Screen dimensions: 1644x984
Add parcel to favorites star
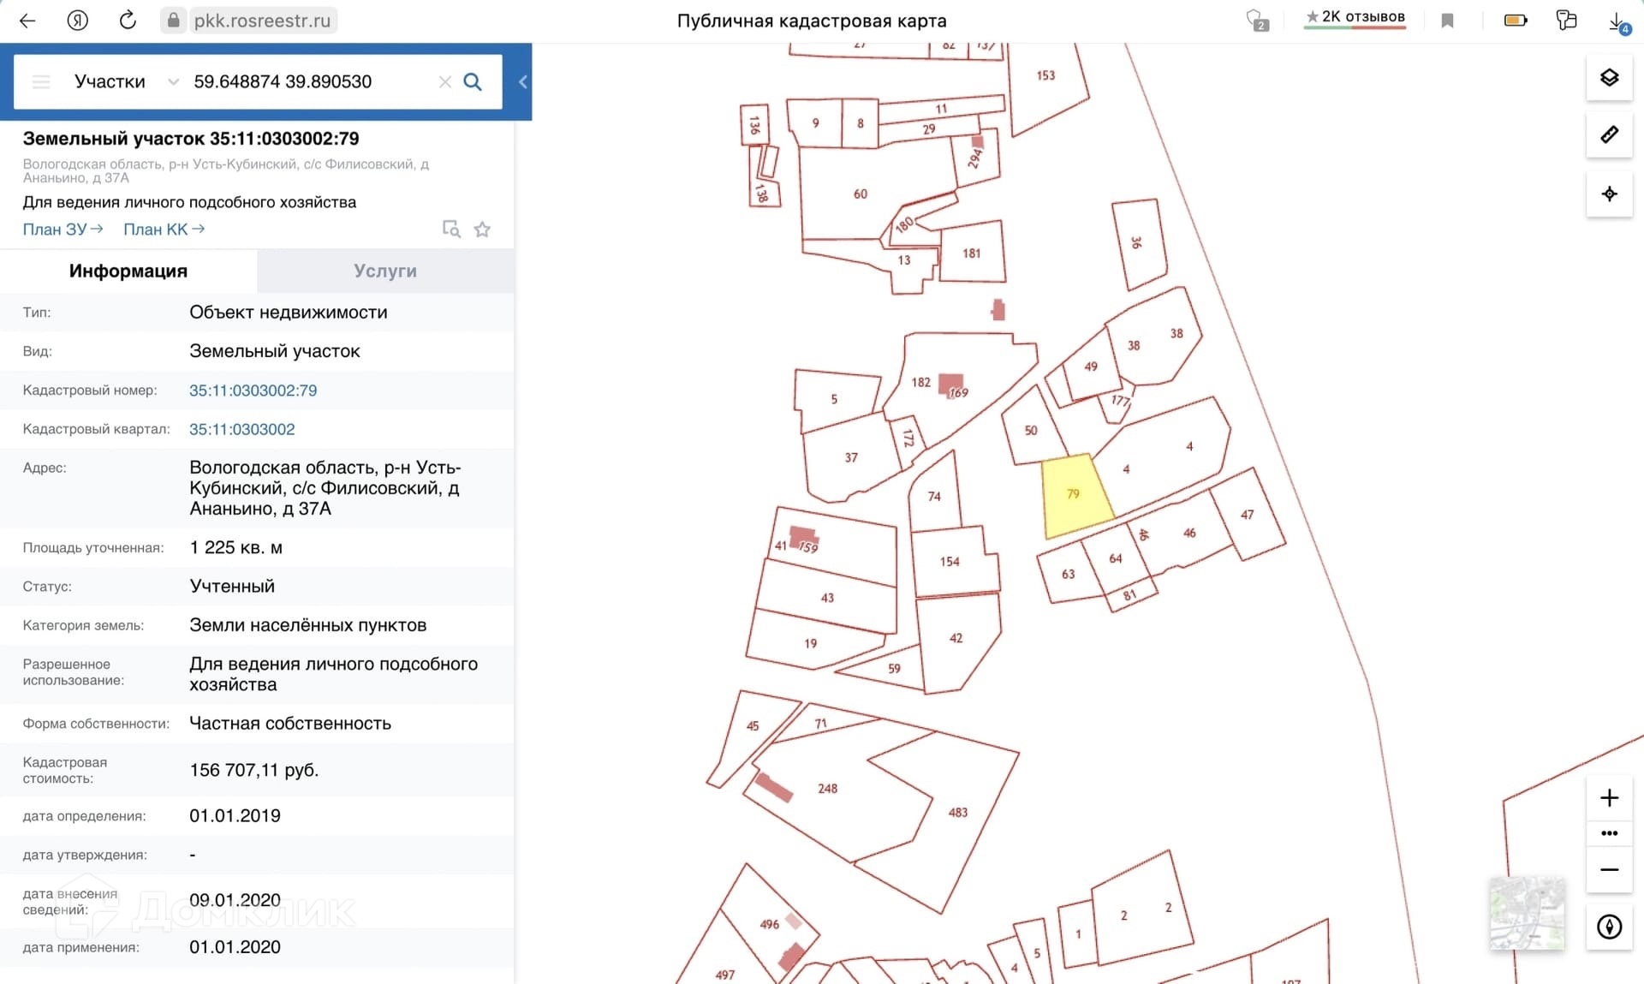tap(482, 230)
